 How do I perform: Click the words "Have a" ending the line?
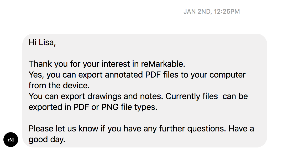tap(241, 129)
